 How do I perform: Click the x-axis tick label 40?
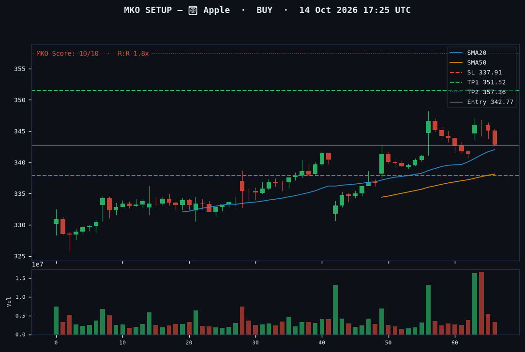[322, 343]
